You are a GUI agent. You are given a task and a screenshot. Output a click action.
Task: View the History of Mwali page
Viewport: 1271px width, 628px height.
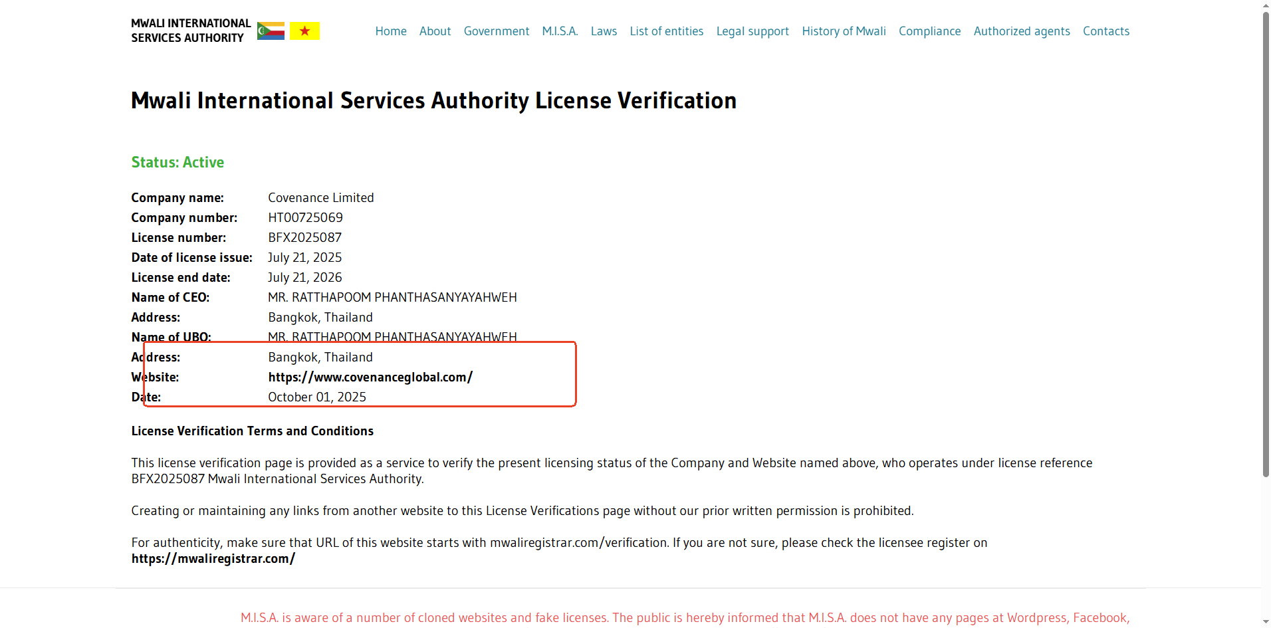coord(844,31)
